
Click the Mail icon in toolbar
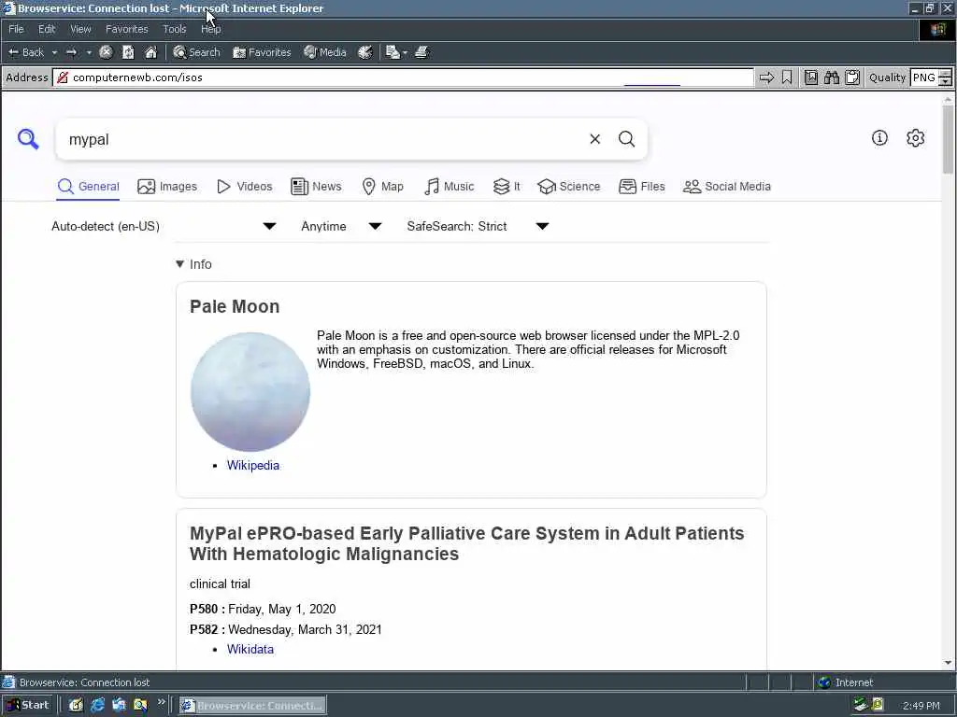[393, 52]
